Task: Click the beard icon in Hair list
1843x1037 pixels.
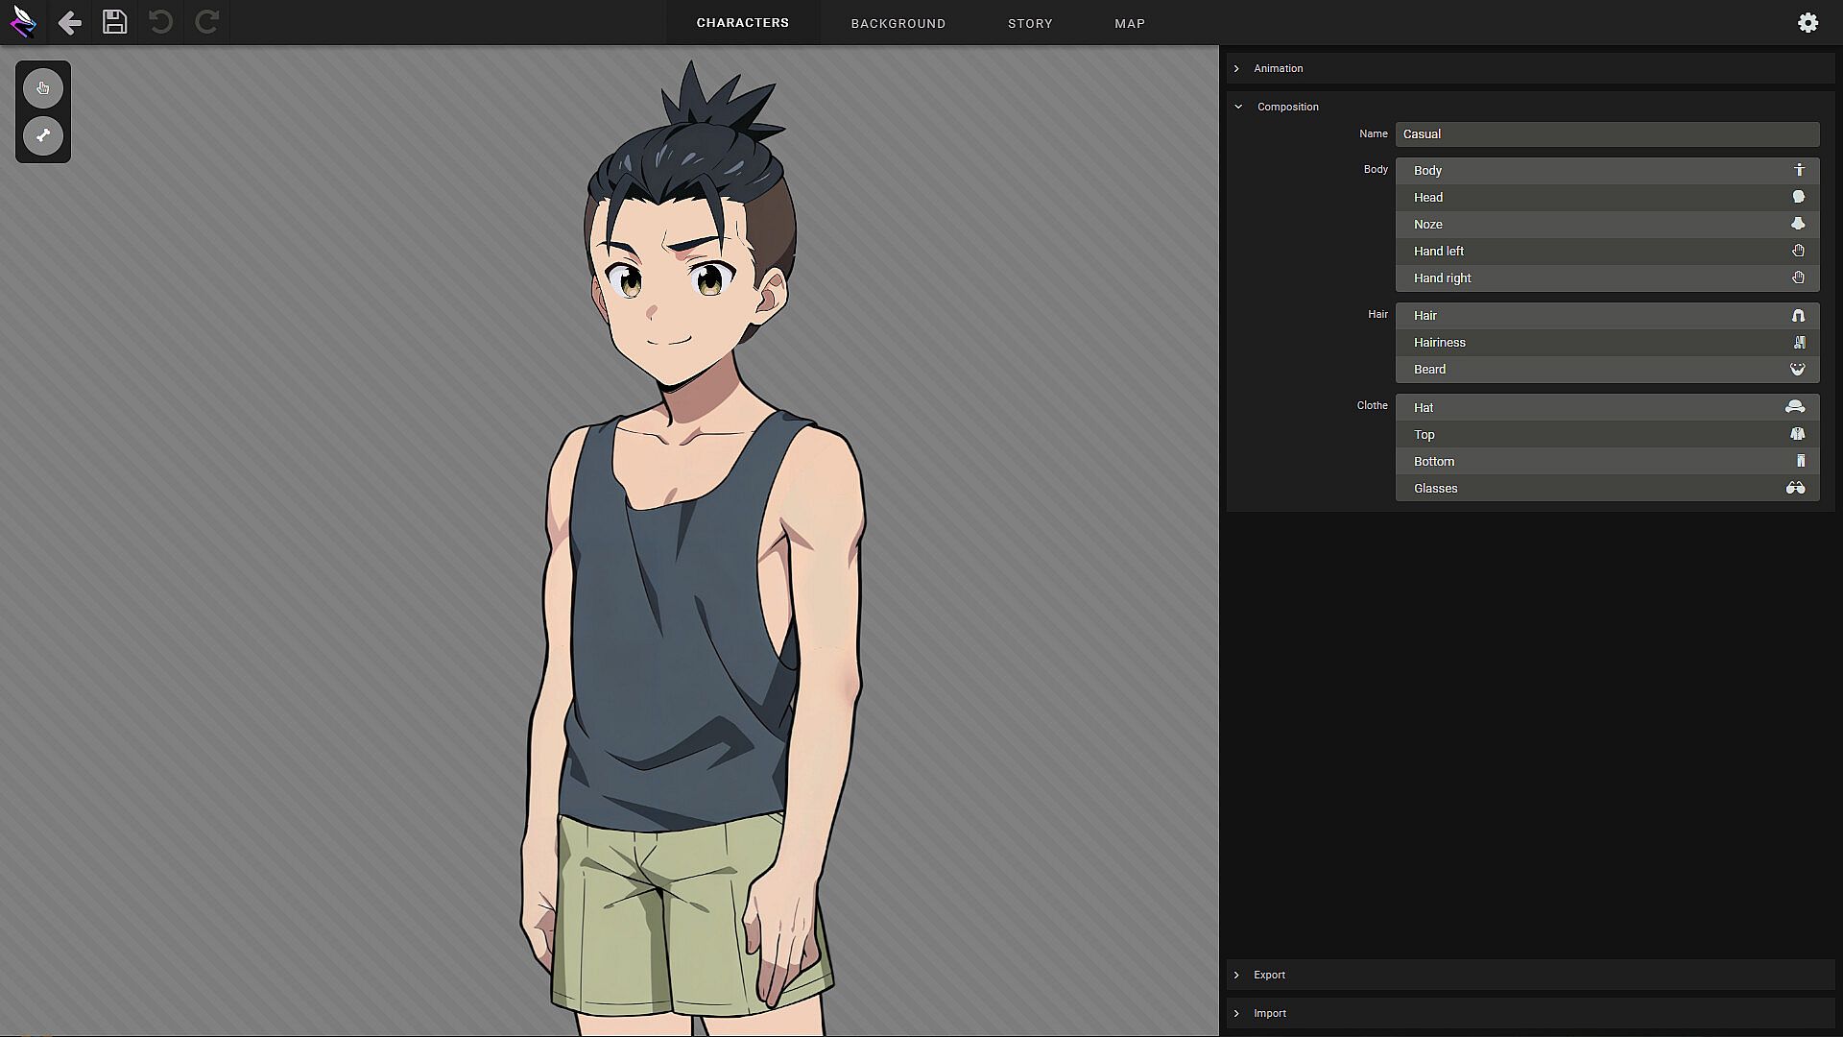Action: pyautogui.click(x=1797, y=369)
